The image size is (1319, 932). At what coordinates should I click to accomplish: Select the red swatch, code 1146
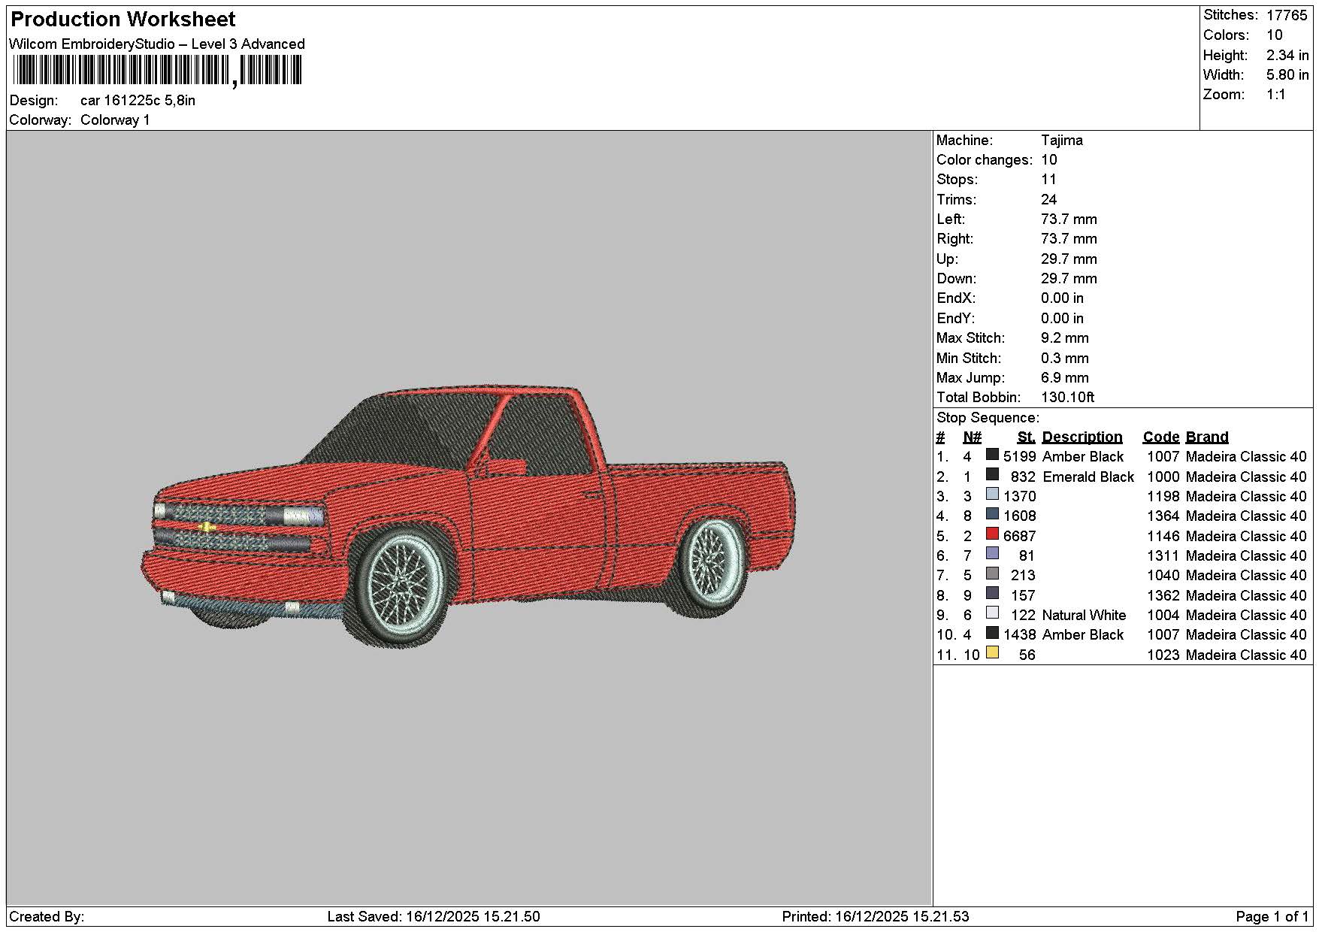tap(992, 534)
